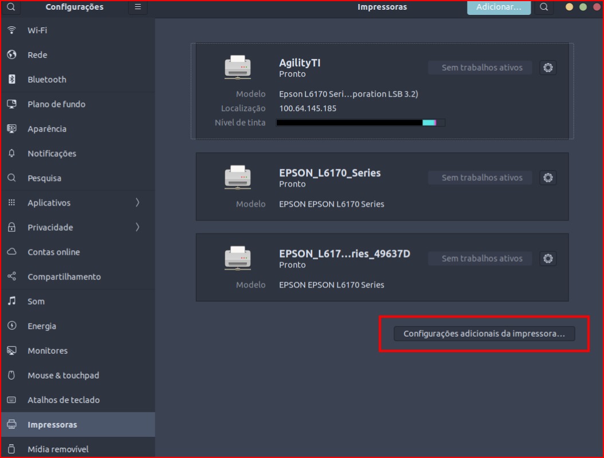Click the Bluetooth icon in the sidebar

(11, 80)
